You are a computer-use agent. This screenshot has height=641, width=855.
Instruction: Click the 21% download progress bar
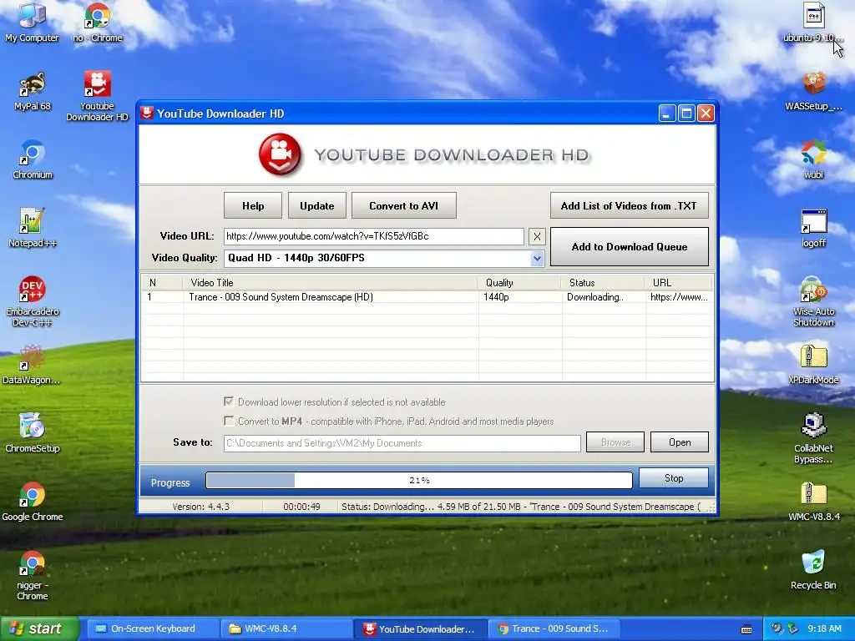pyautogui.click(x=419, y=480)
